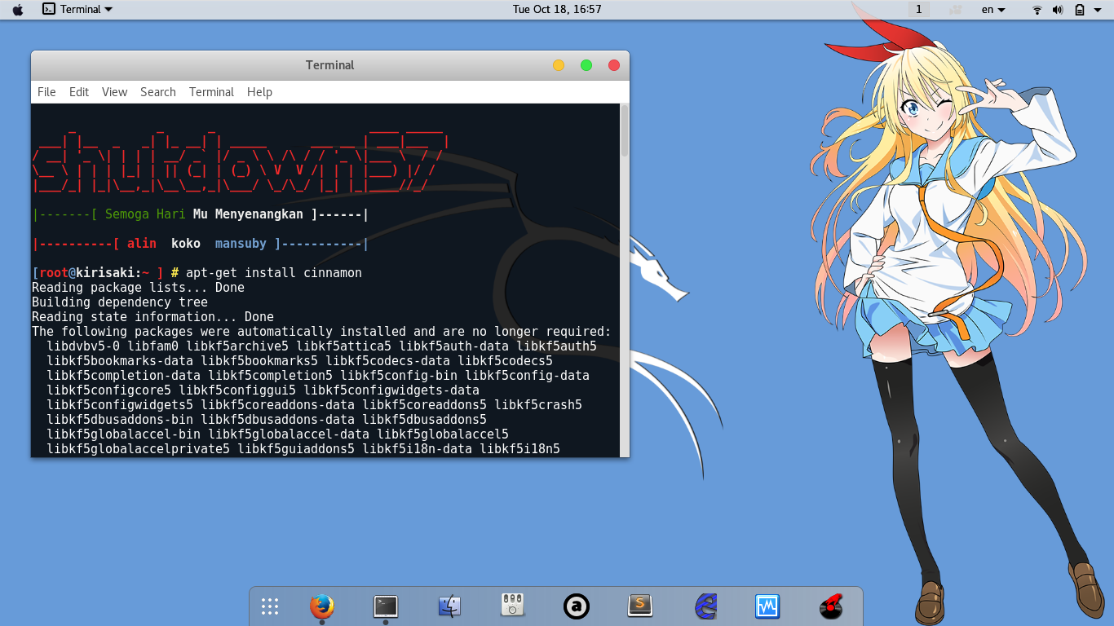Open the File menu in Terminal

click(46, 92)
